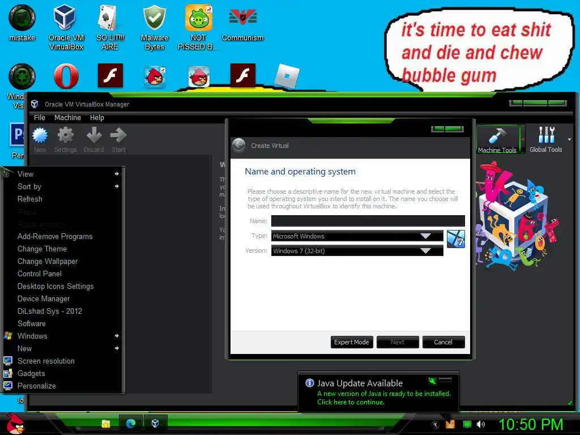Click the Java update tray icon
Image resolution: width=580 pixels, height=435 pixels.
click(450, 424)
